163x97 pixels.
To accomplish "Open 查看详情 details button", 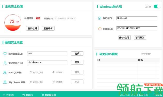I will coord(48,28).
